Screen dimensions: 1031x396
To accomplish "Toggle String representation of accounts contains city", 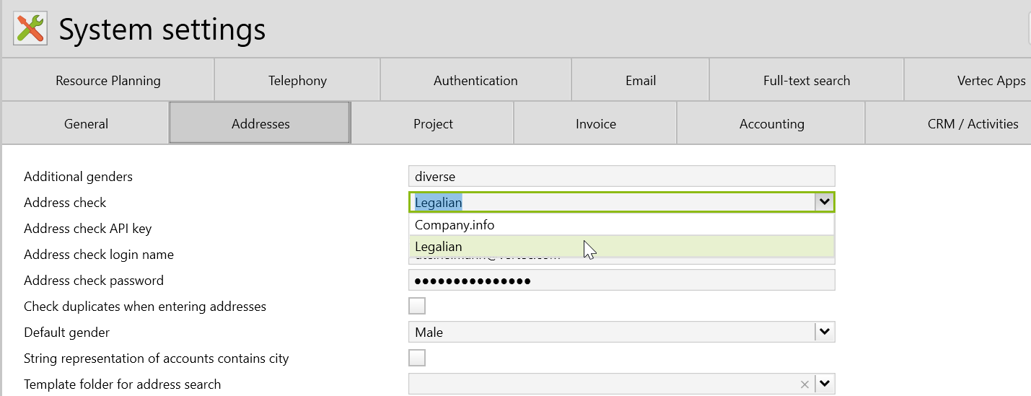I will click(x=417, y=358).
